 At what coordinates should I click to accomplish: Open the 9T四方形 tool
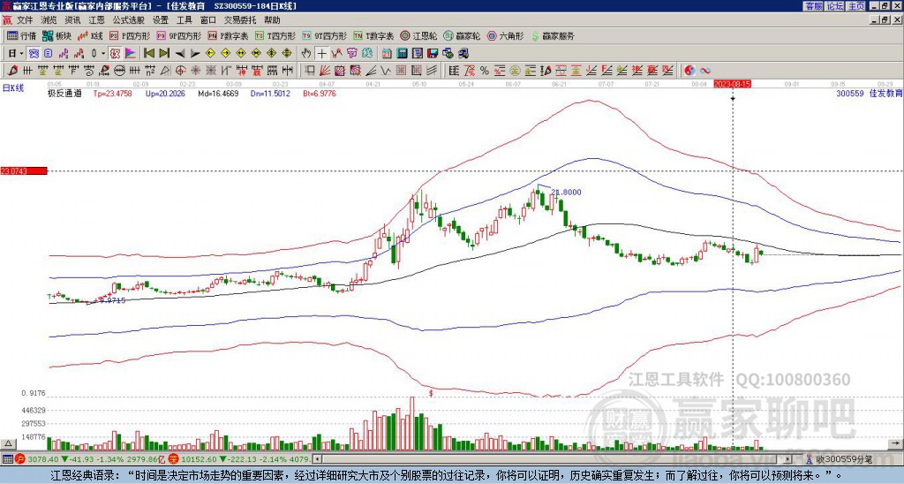(x=325, y=35)
